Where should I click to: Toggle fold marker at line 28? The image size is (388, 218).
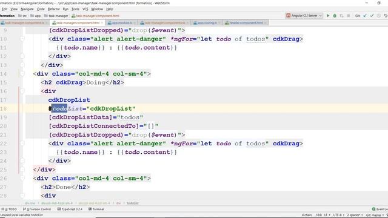coord(22,196)
